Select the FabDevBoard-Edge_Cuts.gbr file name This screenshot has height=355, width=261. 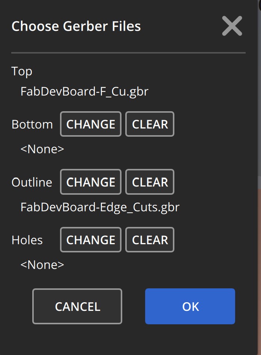pos(100,207)
